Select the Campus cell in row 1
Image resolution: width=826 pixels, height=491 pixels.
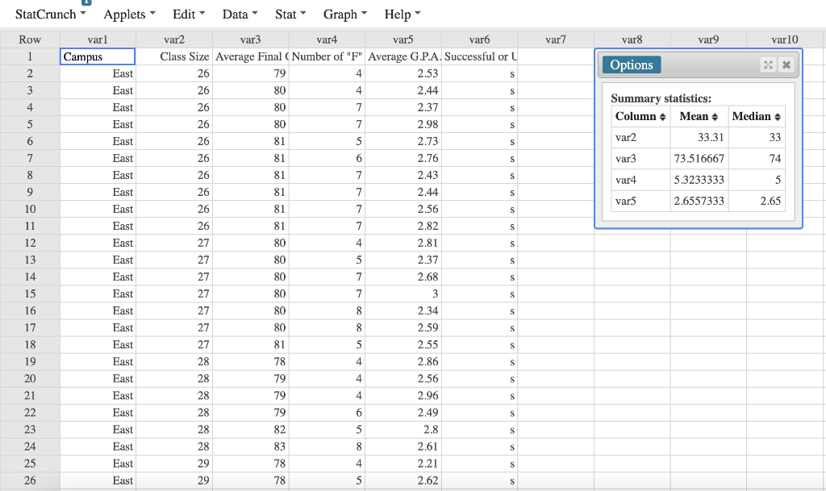98,56
